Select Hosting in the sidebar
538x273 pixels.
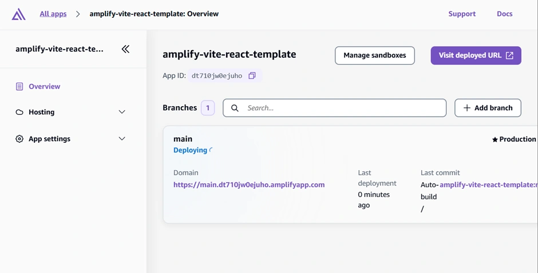pos(42,113)
